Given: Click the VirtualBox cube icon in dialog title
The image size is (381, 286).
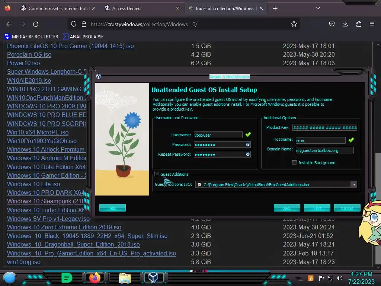Looking at the screenshot, I should 98,77.
